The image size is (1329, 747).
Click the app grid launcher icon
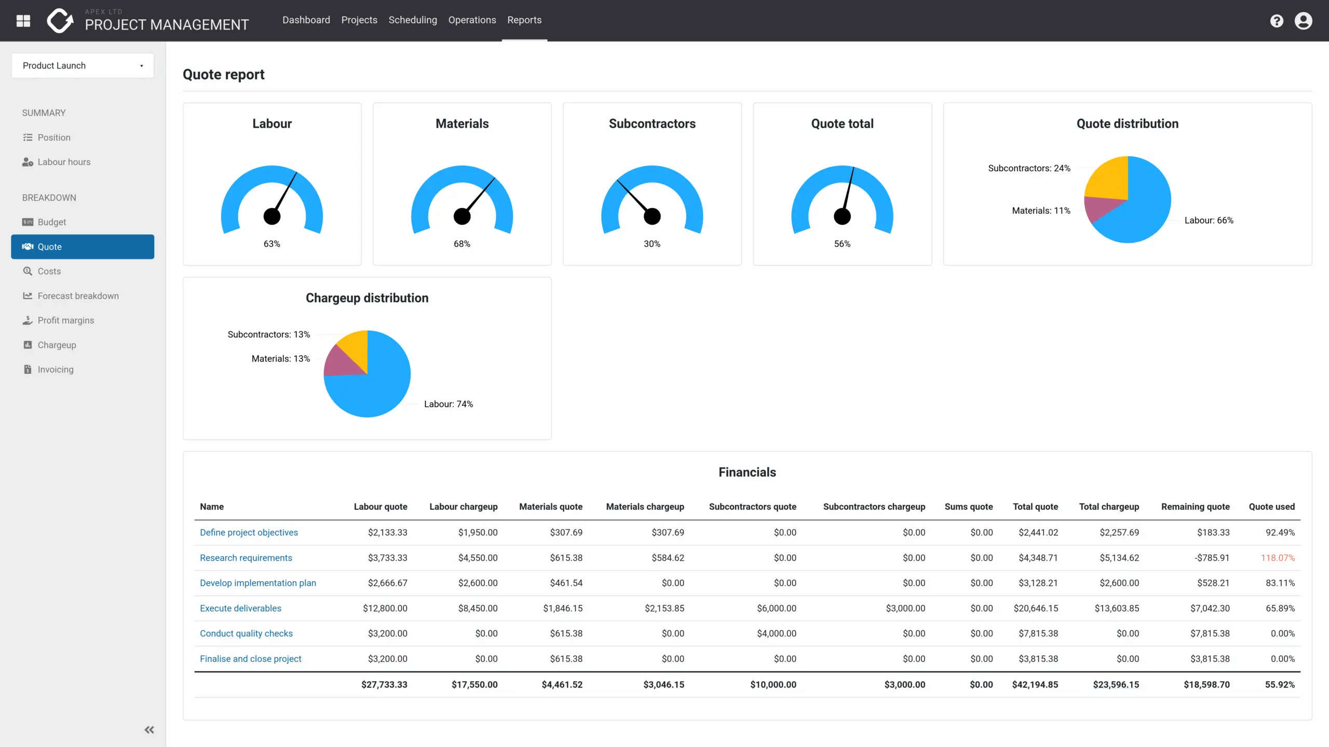coord(23,21)
